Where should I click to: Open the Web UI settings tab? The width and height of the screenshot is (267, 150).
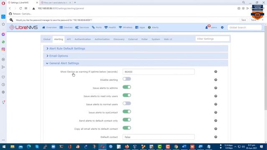(168, 39)
